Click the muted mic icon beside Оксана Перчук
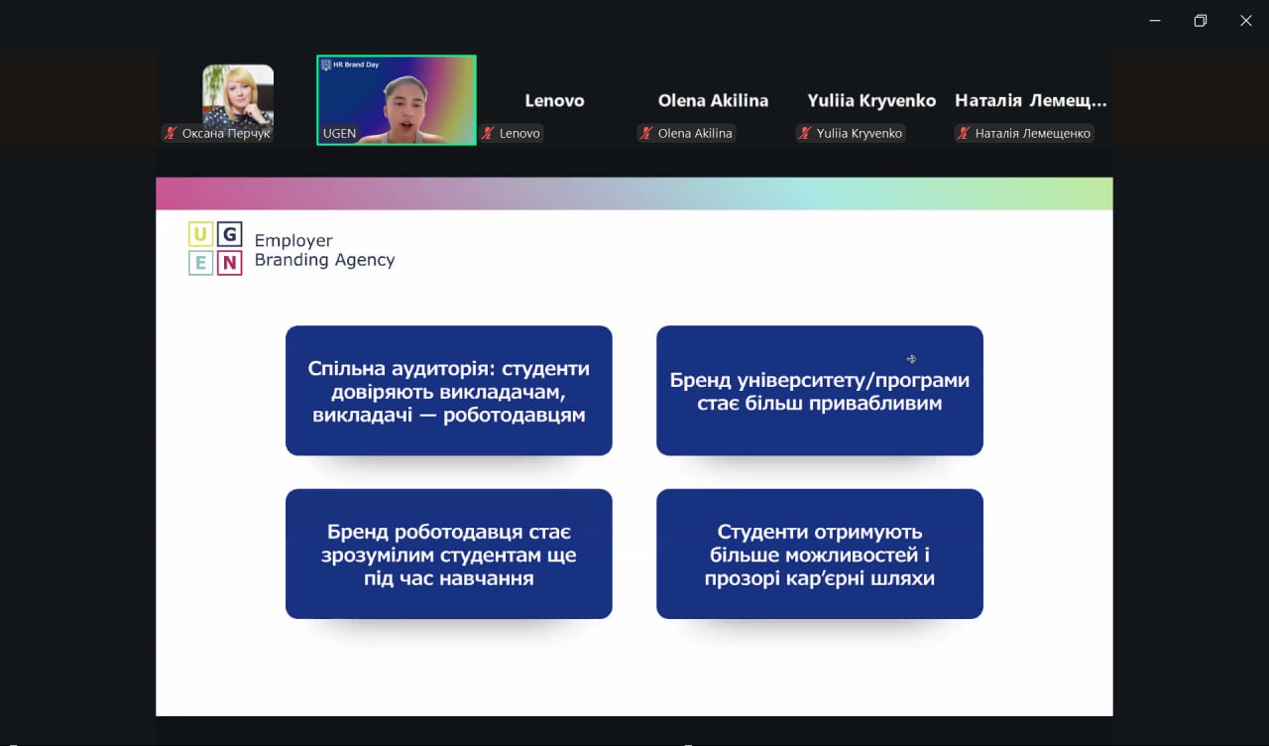Viewport: 1269px width, 746px height. [x=172, y=133]
